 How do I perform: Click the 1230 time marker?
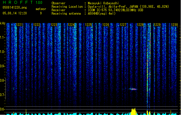(x=175, y=25)
